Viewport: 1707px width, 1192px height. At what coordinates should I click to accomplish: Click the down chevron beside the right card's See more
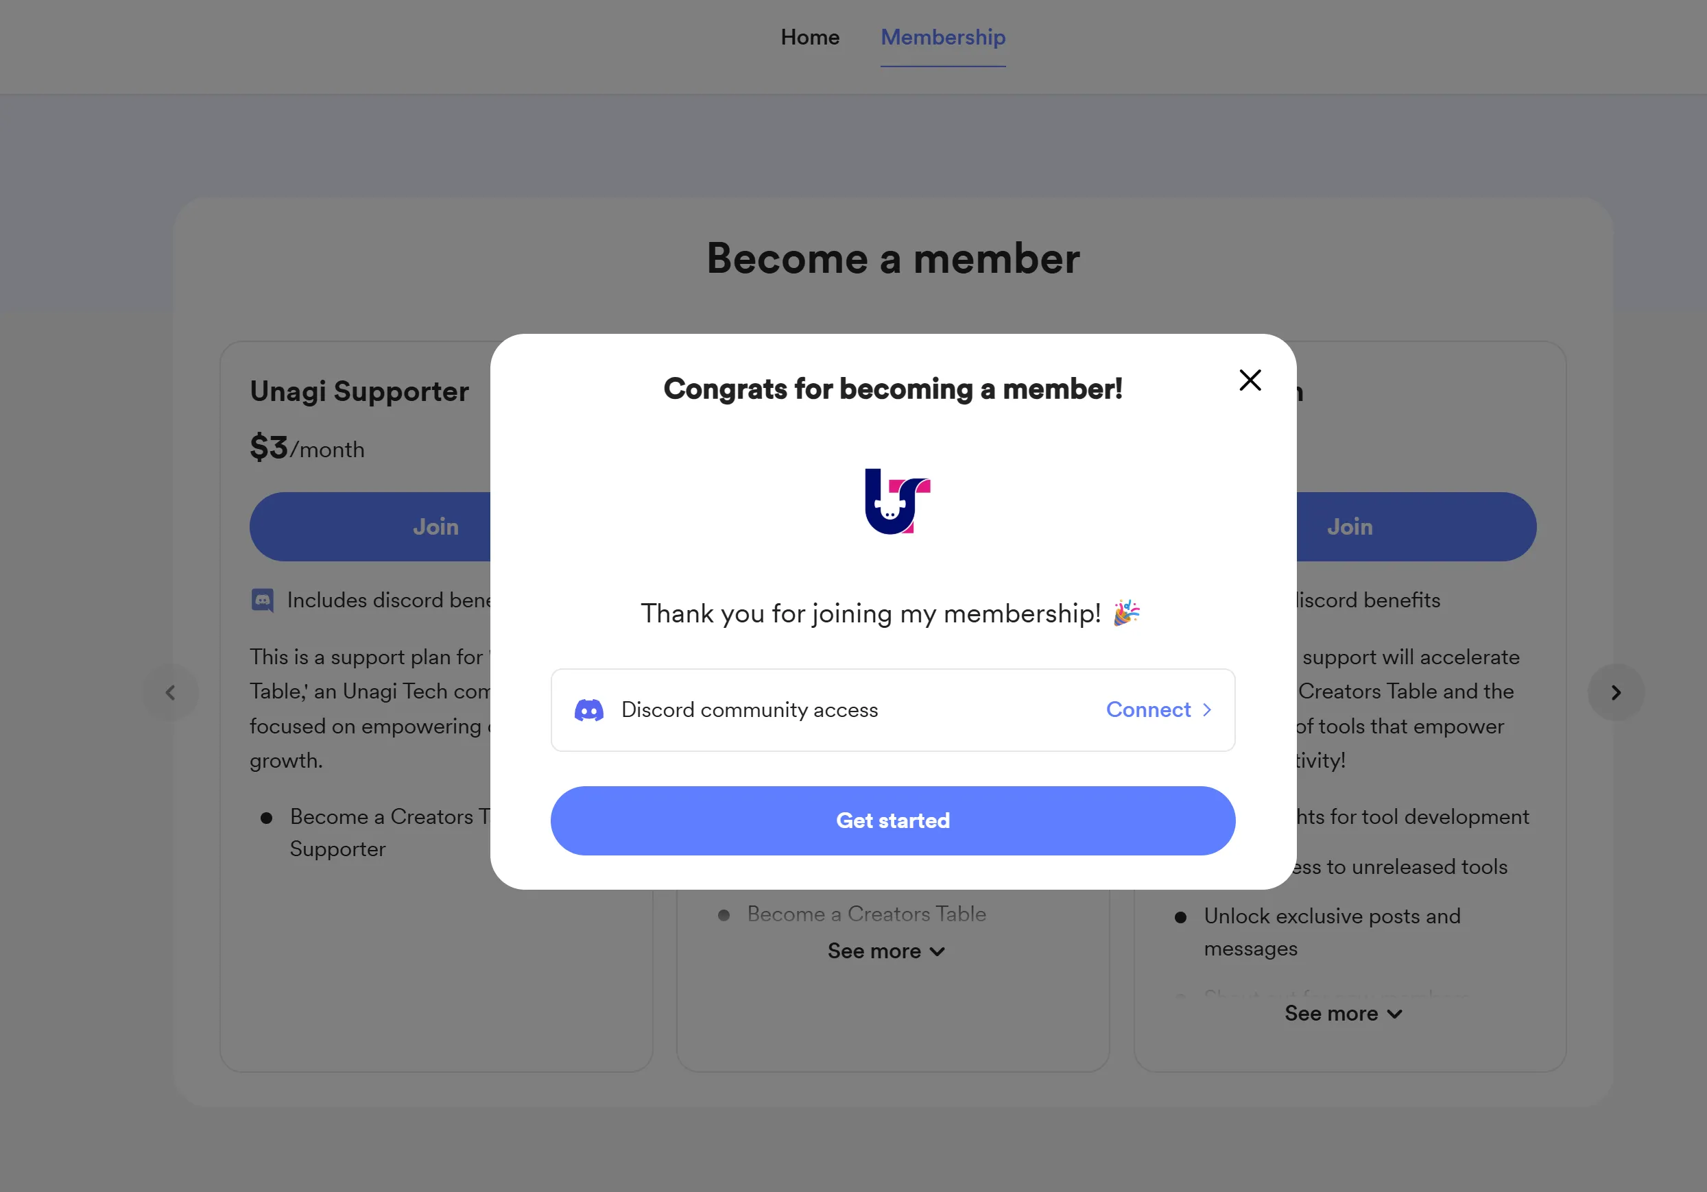(1394, 1014)
